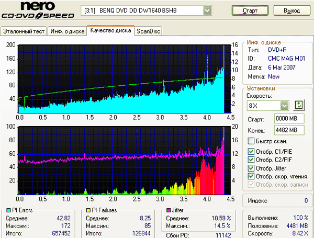
Task: Click the Индекс value 0
Action: (x=306, y=200)
